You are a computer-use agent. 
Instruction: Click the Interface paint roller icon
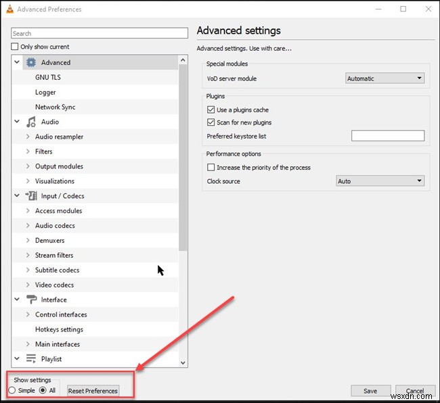[31, 300]
